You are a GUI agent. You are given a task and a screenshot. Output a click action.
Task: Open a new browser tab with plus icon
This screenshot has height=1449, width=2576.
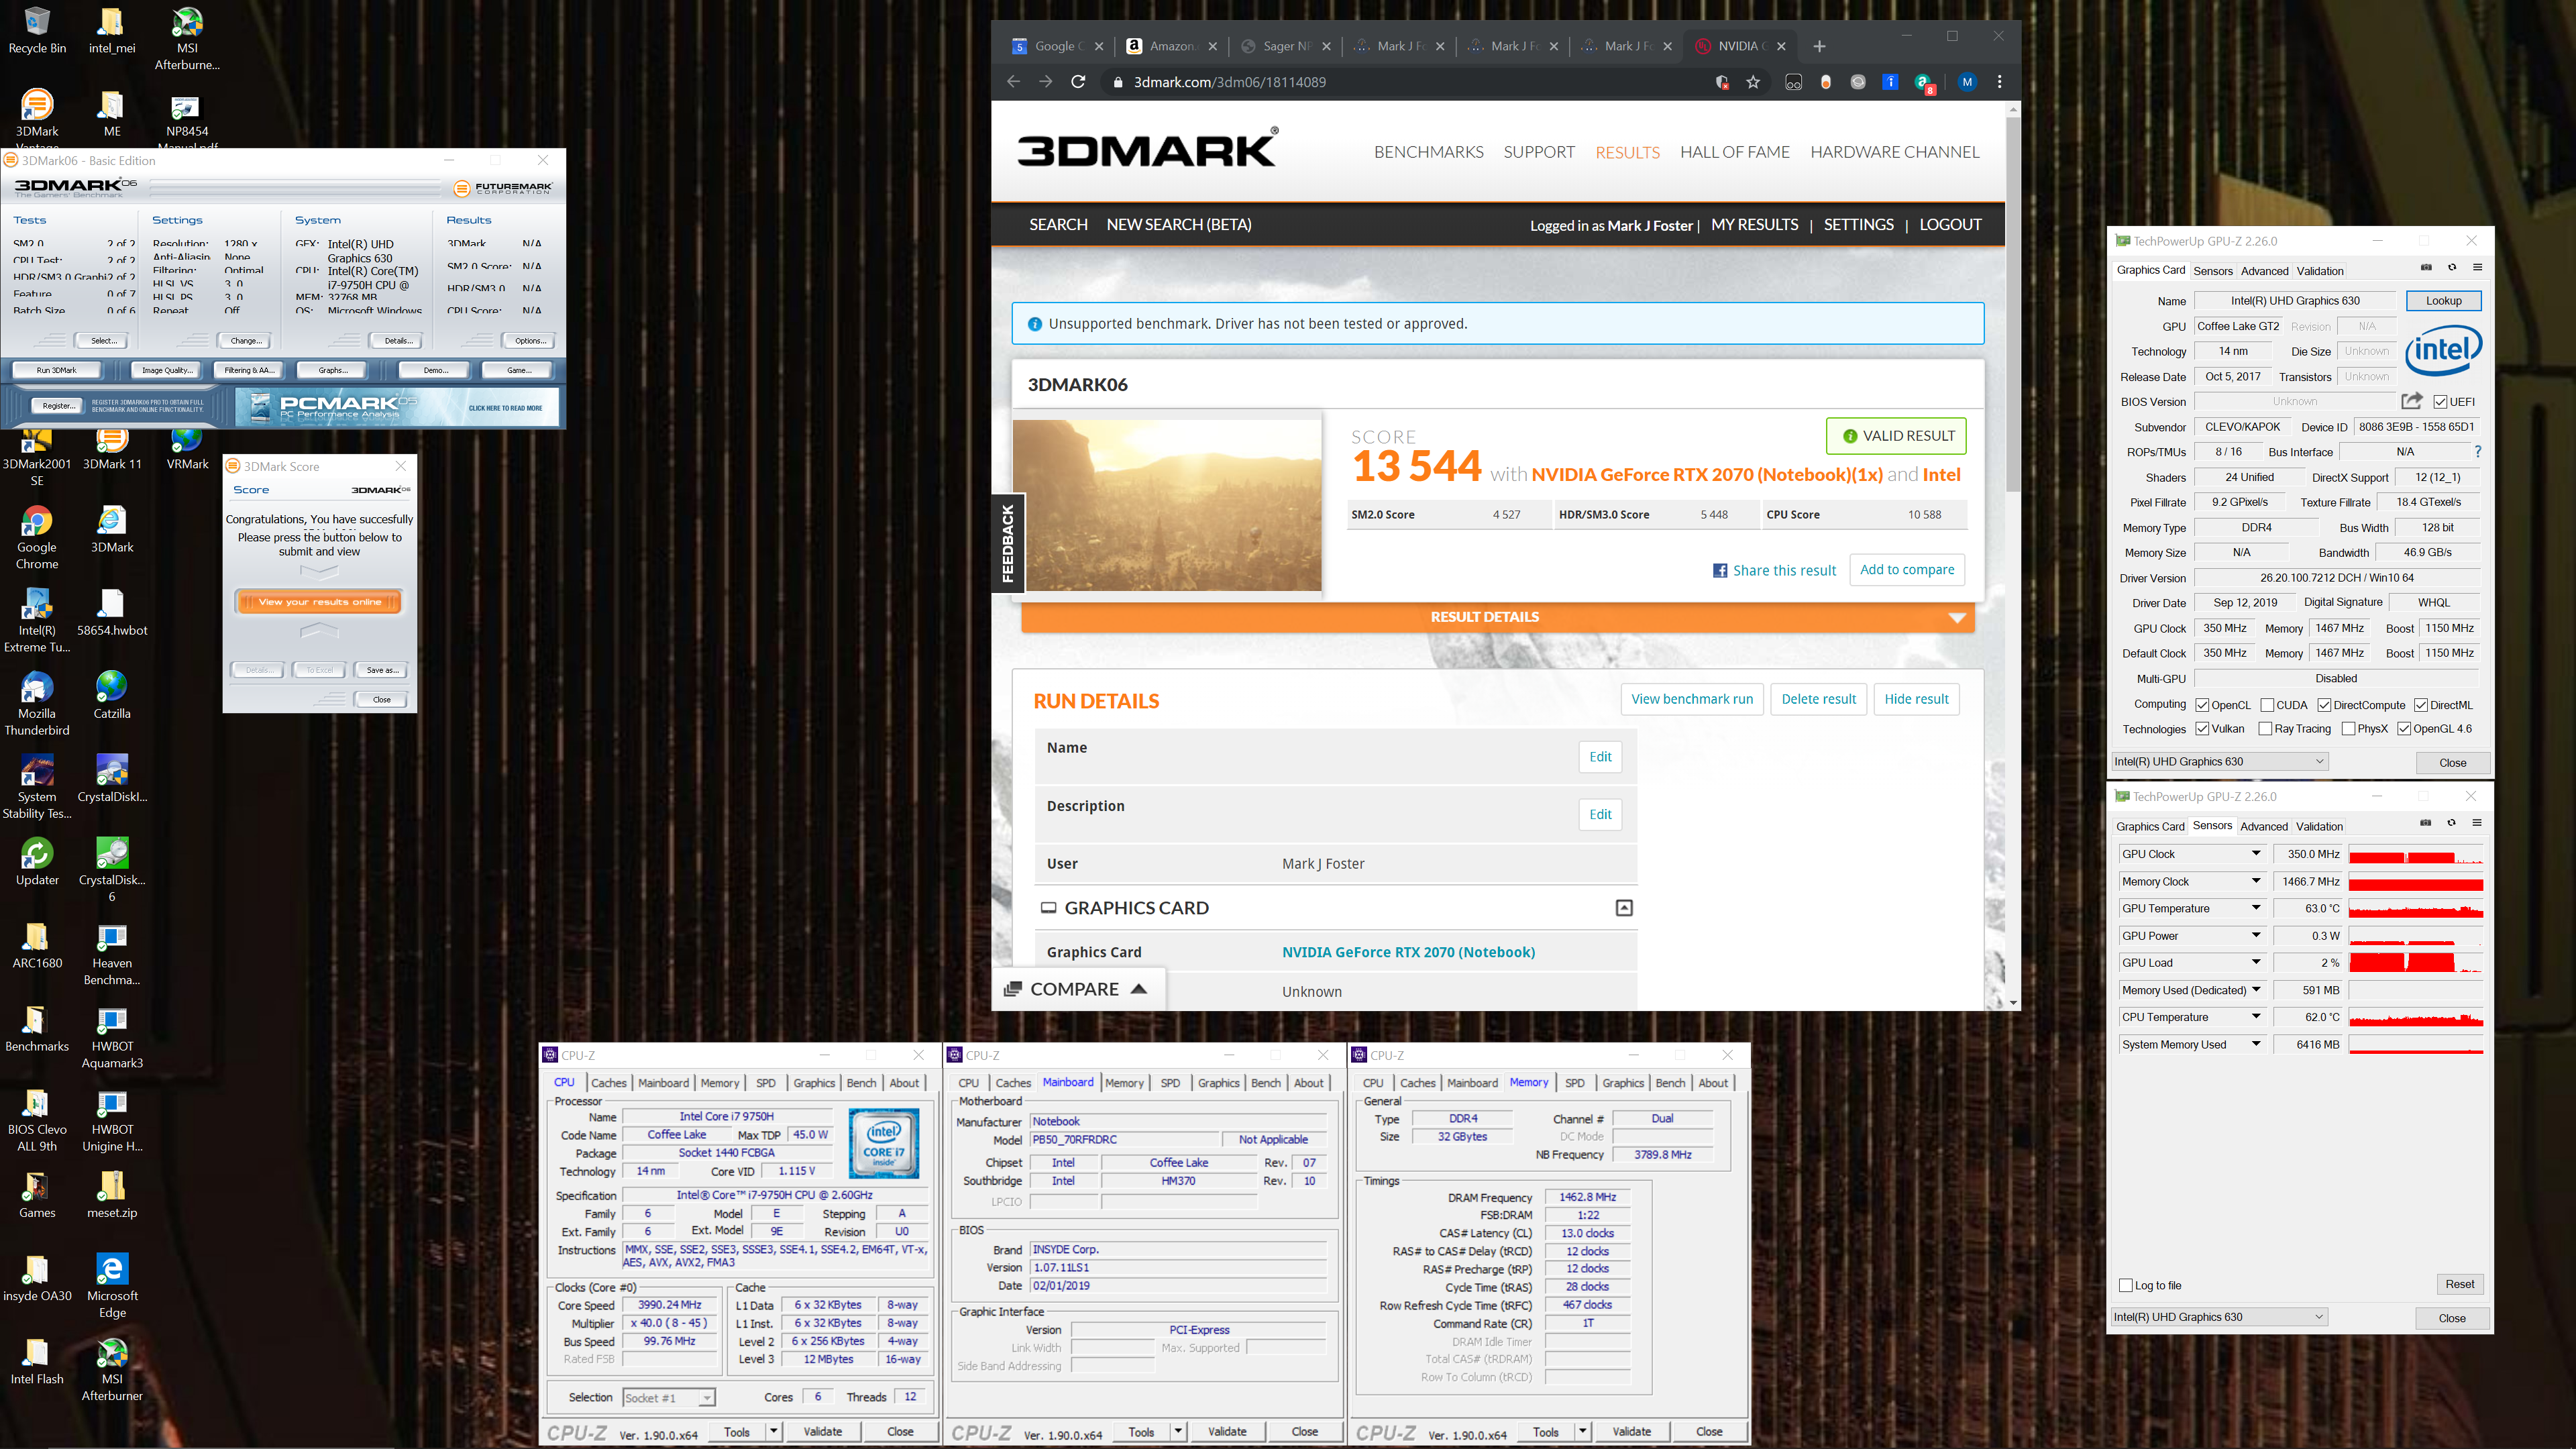(1819, 46)
